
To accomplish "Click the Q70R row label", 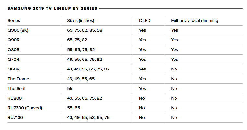I will point(13,60).
